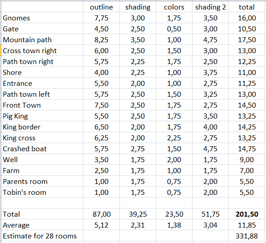
Task: Select Well outline value 3,50
Action: click(101, 160)
